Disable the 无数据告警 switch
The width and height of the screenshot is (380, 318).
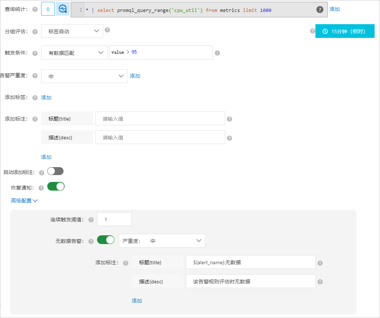tap(106, 240)
